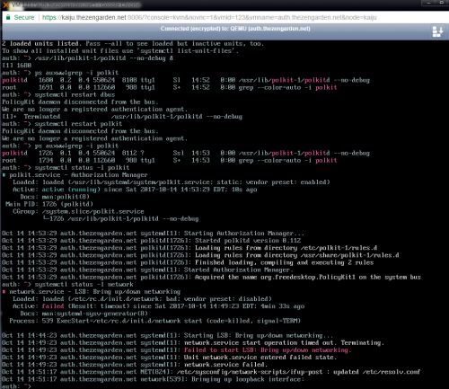This screenshot has height=389, width=449.
Task: Click the green status dot beside polkit.service
Action: pyautogui.click(x=4, y=175)
